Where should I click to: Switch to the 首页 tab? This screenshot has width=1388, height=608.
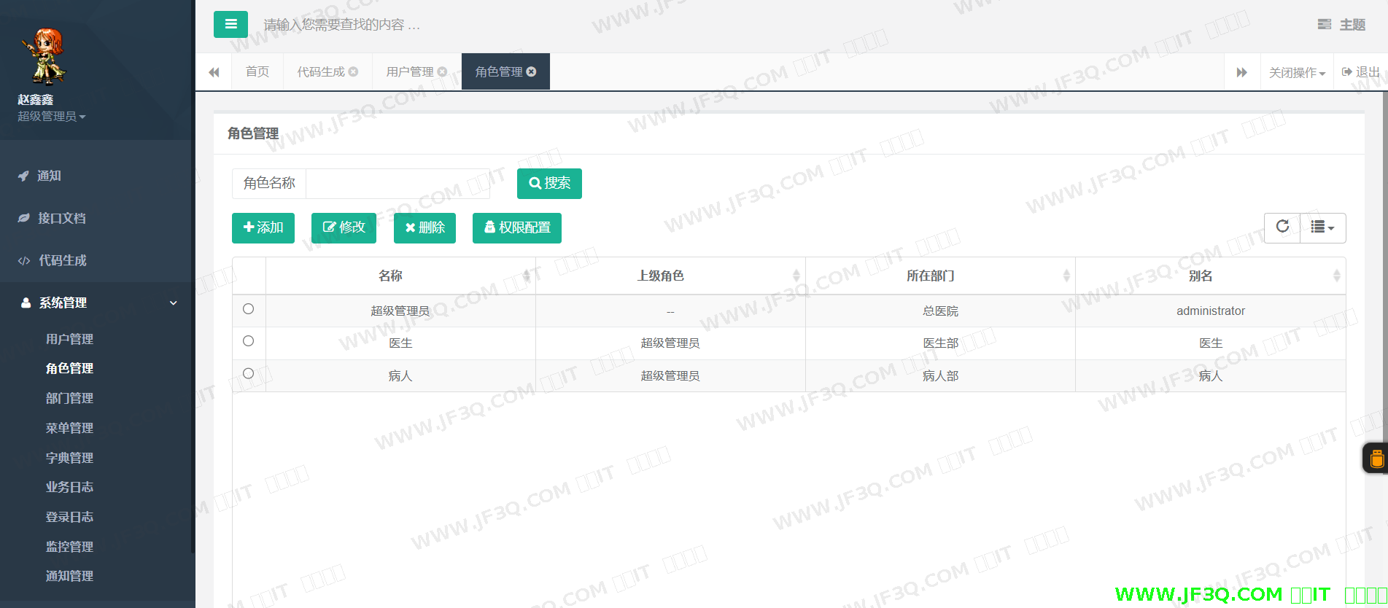click(x=257, y=71)
